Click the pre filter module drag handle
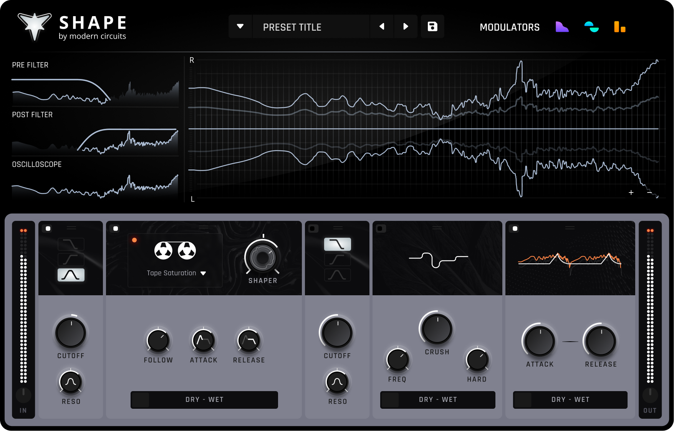Viewport: 674px width, 431px height. pos(71,228)
